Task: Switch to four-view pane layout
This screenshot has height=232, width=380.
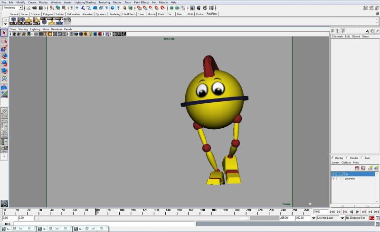Action: click(4, 119)
